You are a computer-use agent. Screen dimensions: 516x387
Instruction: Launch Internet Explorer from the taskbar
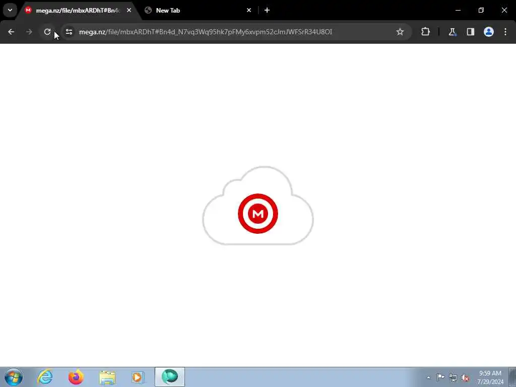click(45, 377)
